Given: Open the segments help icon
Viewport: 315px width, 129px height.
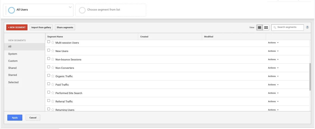Looking at the screenshot, I should click(x=307, y=27).
